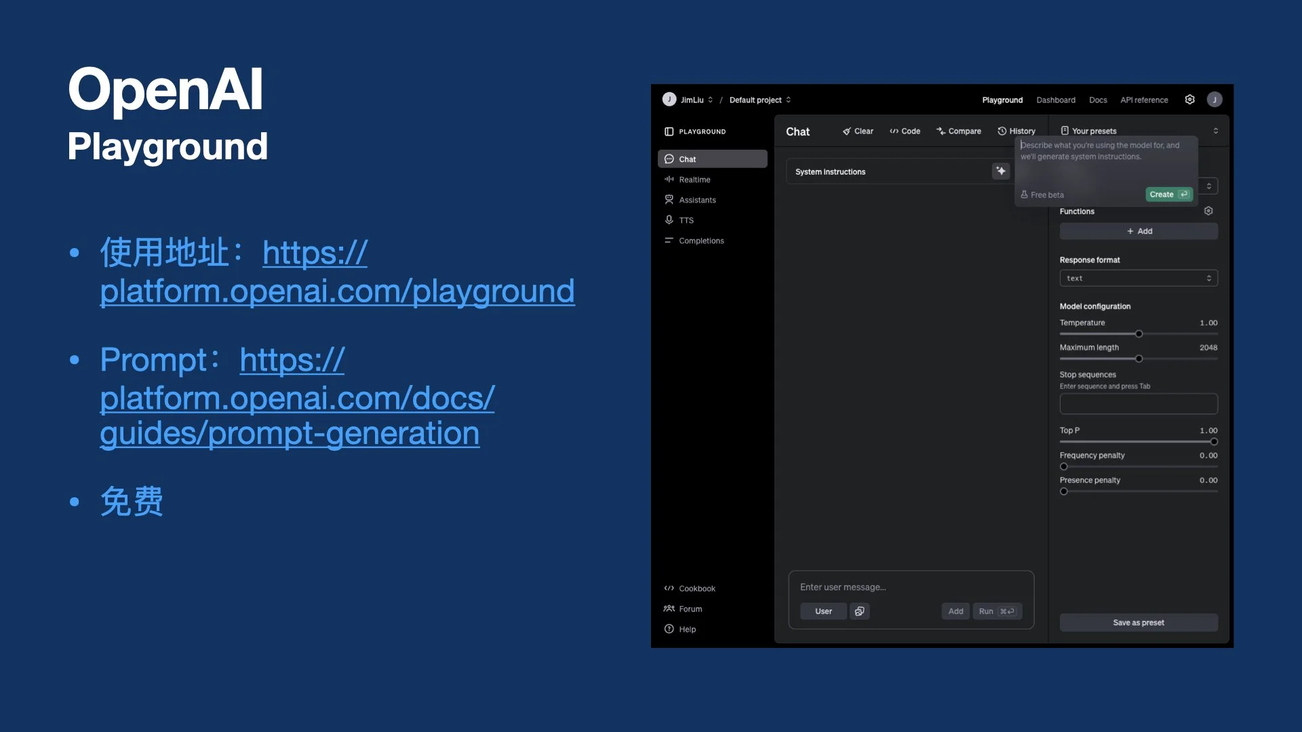
Task: Open the platform.openai.com/playground hyperlink
Action: [x=337, y=291]
